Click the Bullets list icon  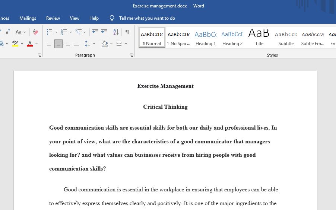tap(49, 32)
